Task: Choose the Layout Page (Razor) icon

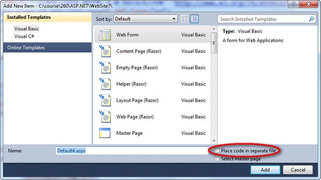Action: click(105, 100)
